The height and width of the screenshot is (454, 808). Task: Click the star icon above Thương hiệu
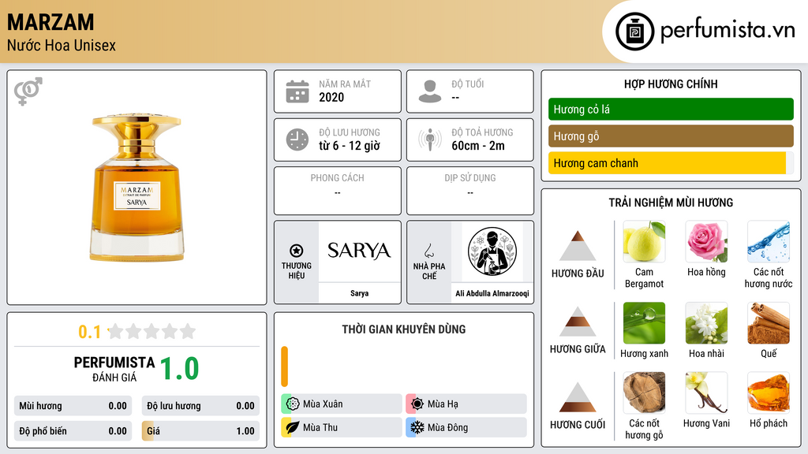(297, 251)
